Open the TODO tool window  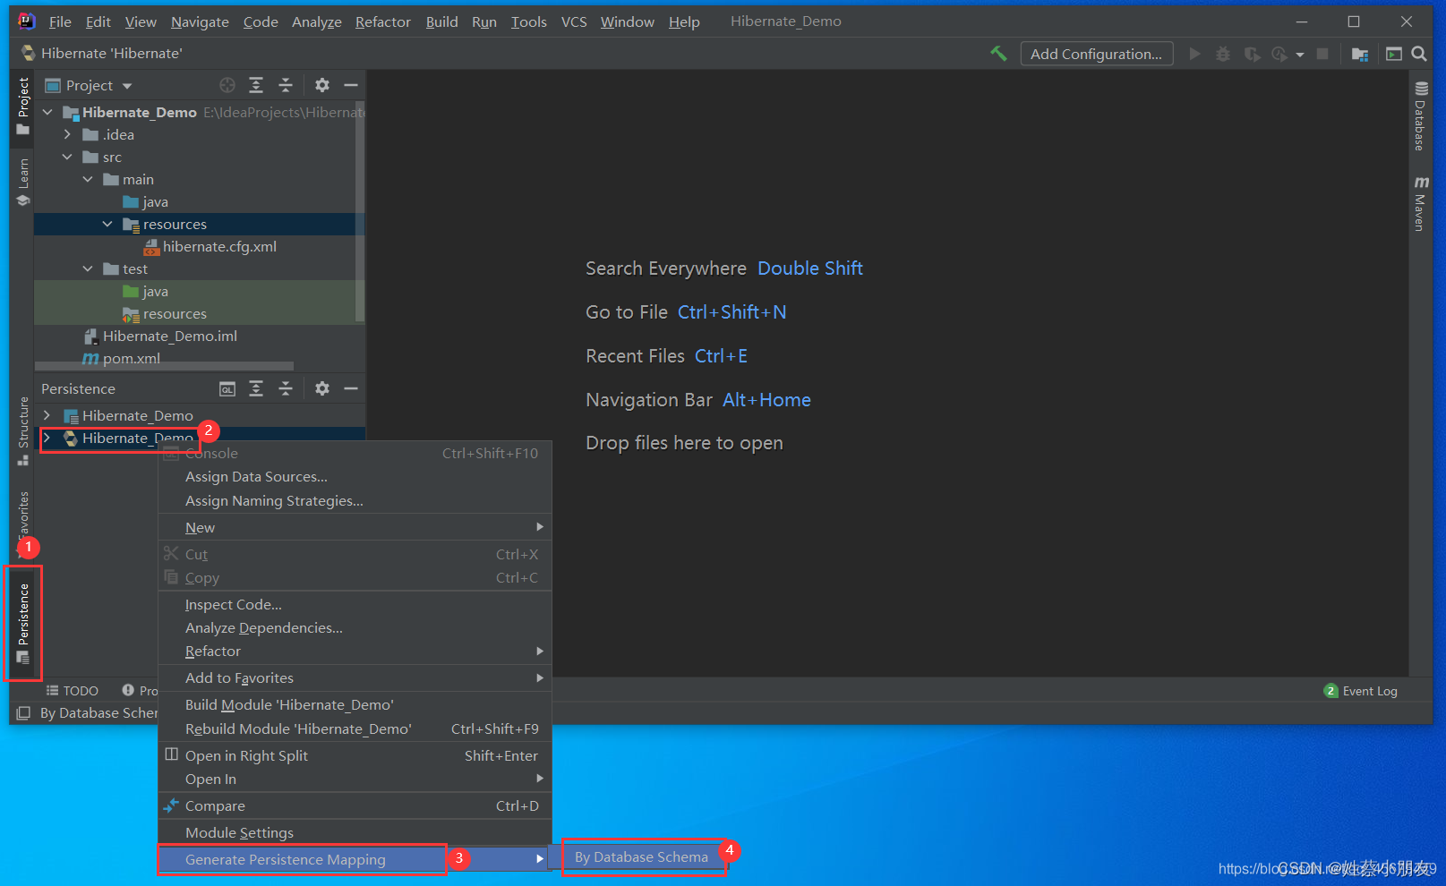(x=73, y=691)
